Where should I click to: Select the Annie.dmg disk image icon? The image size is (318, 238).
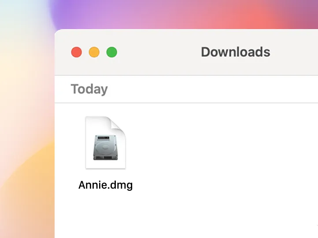tap(105, 142)
